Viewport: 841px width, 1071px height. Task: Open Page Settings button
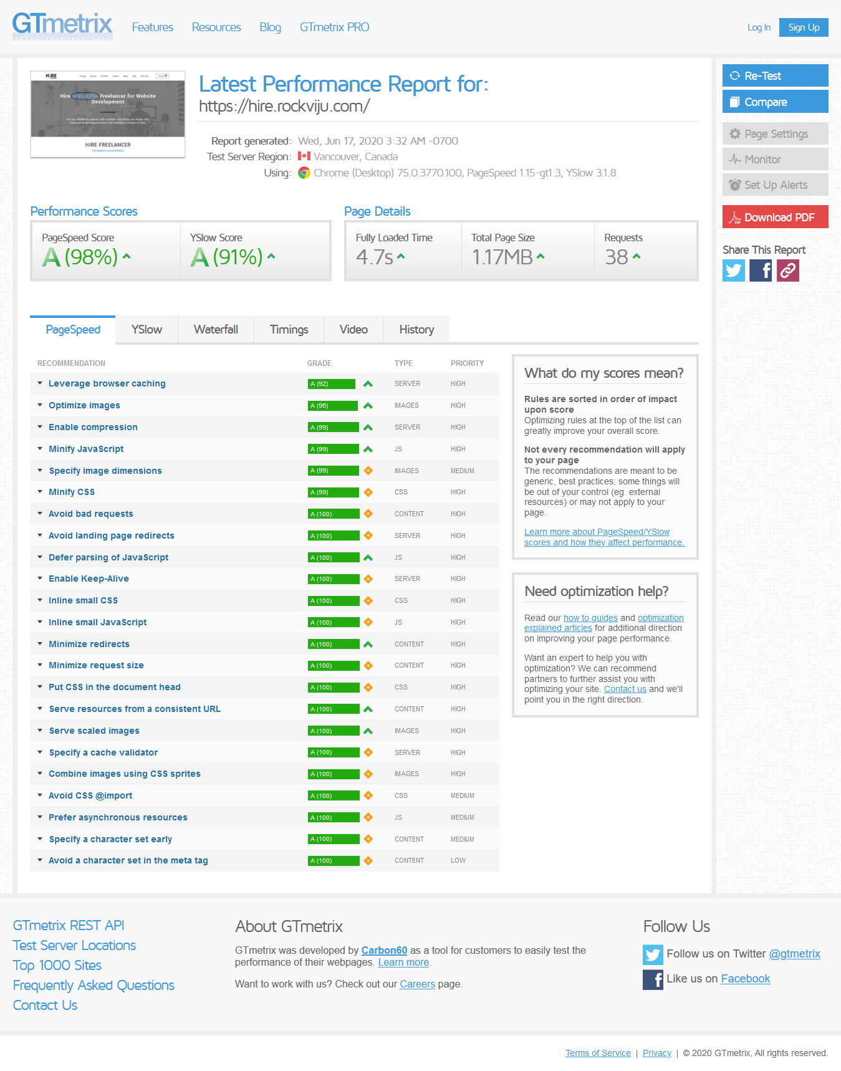(775, 133)
